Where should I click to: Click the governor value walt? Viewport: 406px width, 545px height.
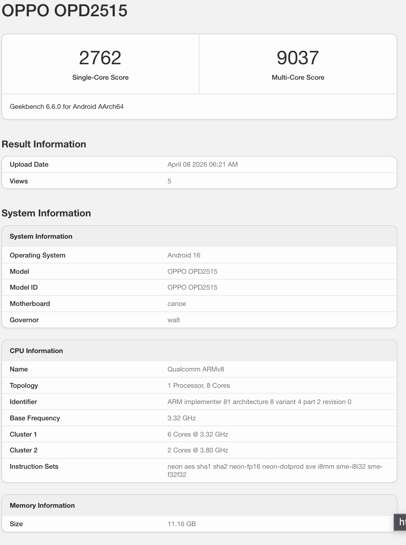pyautogui.click(x=173, y=320)
